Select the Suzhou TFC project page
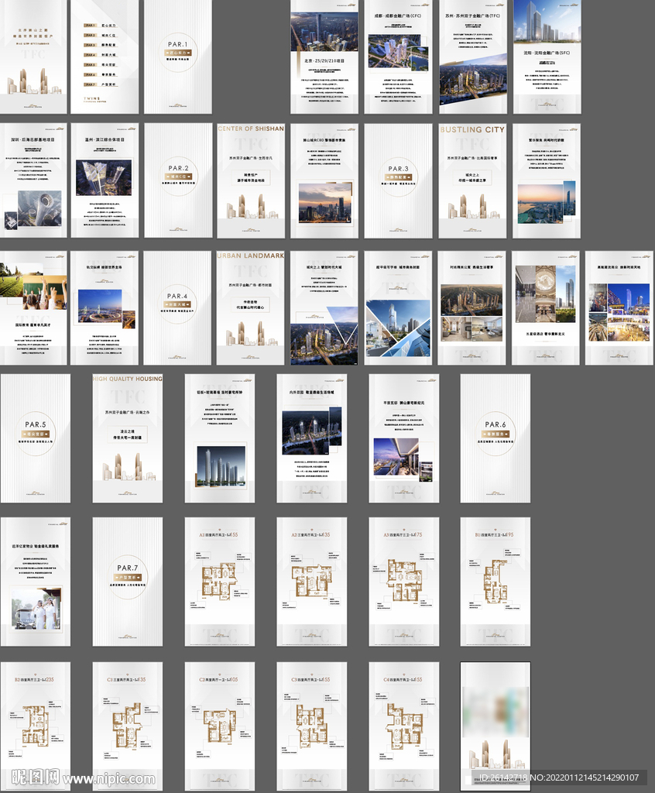Viewport: 655px width, 793px height. pos(473,57)
